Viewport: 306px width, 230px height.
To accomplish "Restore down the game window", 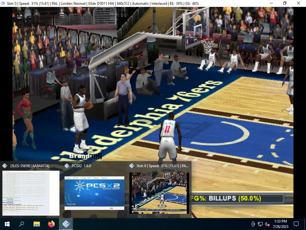I will tap(285, 3).
